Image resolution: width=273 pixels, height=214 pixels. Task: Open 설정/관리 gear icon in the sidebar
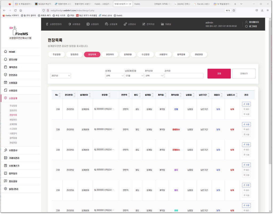6,189
